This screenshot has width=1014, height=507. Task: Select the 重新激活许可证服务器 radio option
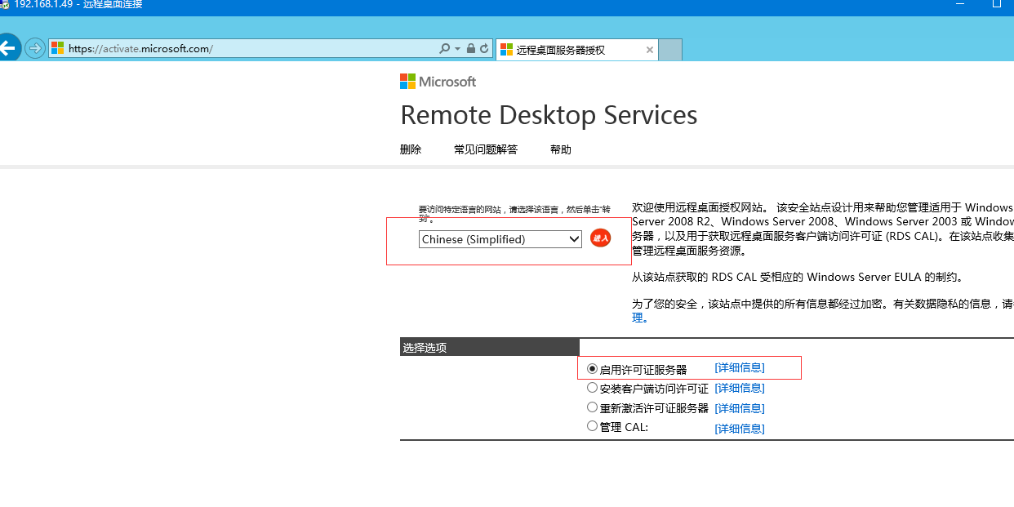coord(593,407)
